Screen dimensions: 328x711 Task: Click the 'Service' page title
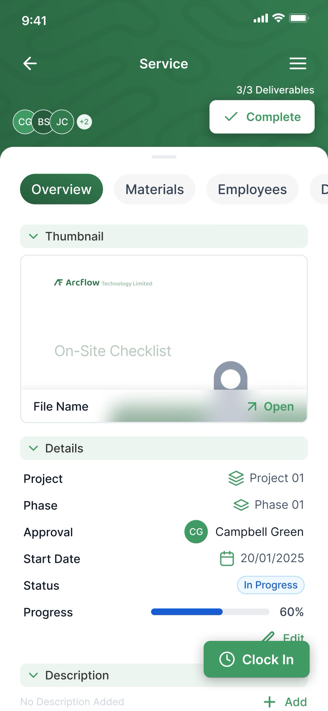pyautogui.click(x=164, y=64)
